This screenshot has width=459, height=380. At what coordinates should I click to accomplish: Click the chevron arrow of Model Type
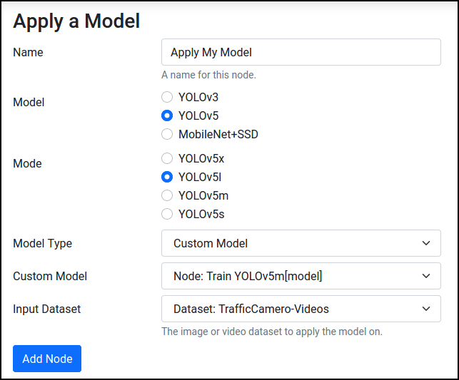tap(426, 243)
